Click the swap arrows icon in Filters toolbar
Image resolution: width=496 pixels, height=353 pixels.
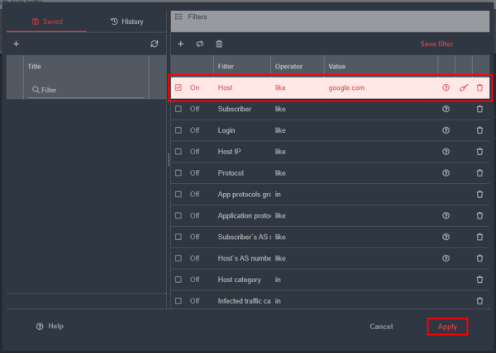(199, 44)
